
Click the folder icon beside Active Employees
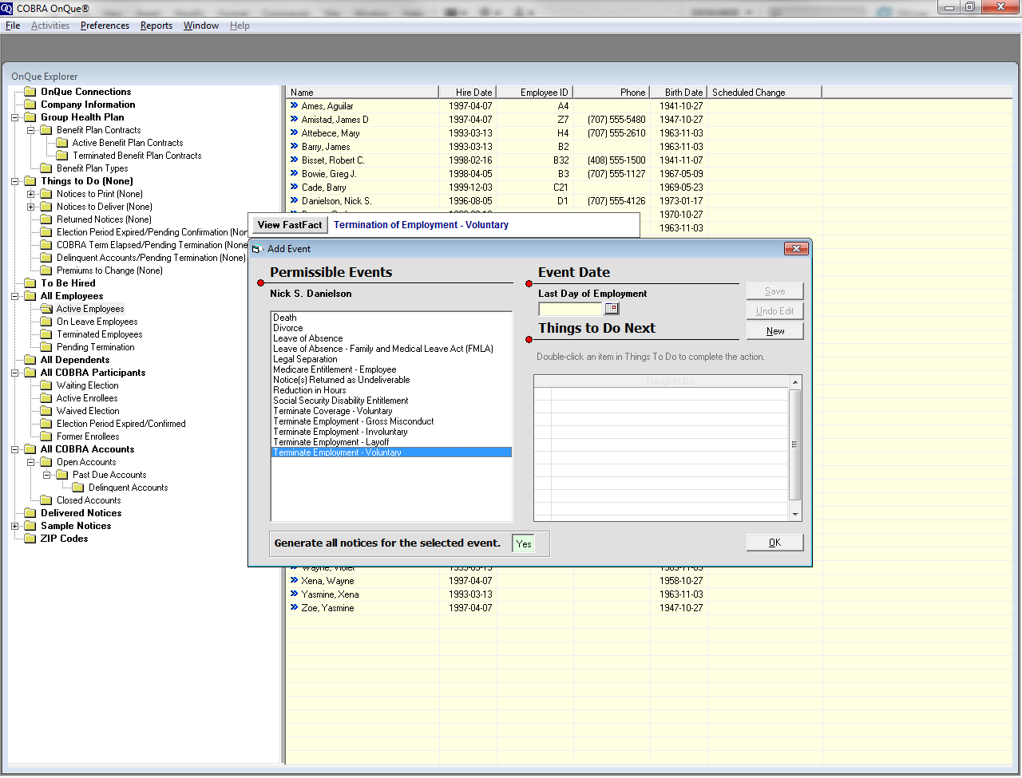point(46,309)
